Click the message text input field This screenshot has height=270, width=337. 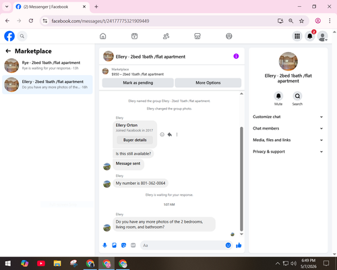click(183, 245)
